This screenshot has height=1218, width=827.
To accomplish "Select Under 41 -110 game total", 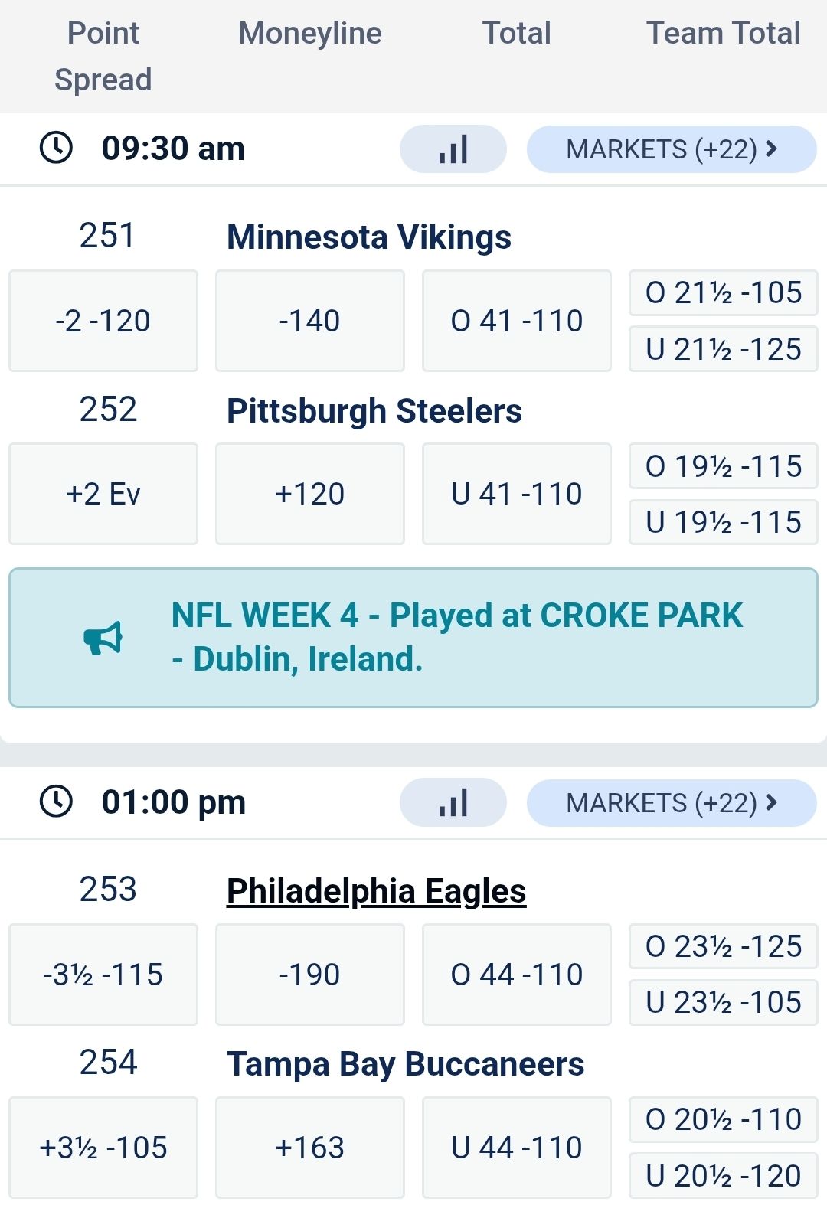I will click(x=517, y=494).
